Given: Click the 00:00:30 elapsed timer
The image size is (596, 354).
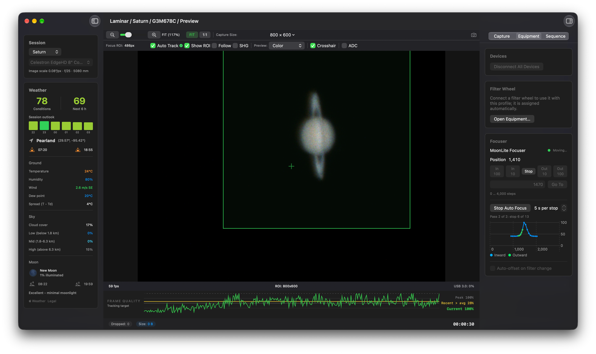Looking at the screenshot, I should (x=463, y=324).
